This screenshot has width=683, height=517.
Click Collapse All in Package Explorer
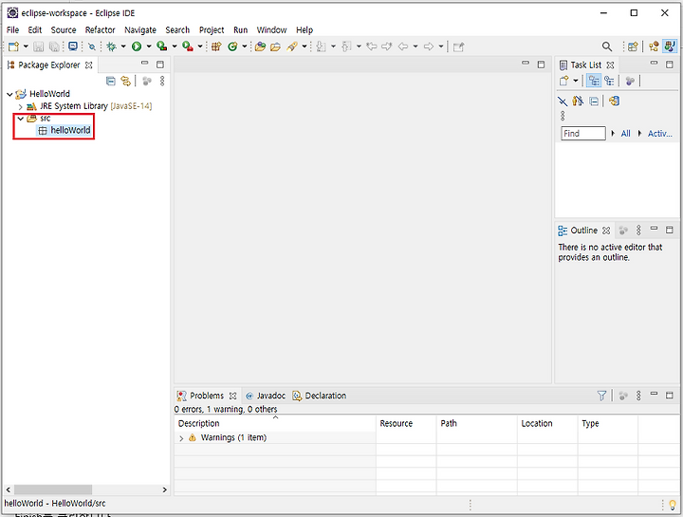(x=111, y=81)
